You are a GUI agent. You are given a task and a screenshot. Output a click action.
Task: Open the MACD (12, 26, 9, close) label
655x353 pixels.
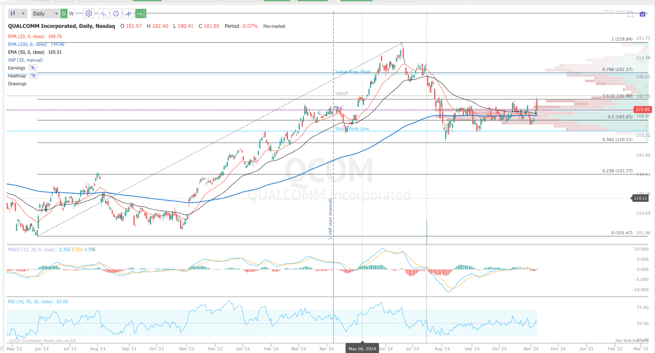point(32,249)
